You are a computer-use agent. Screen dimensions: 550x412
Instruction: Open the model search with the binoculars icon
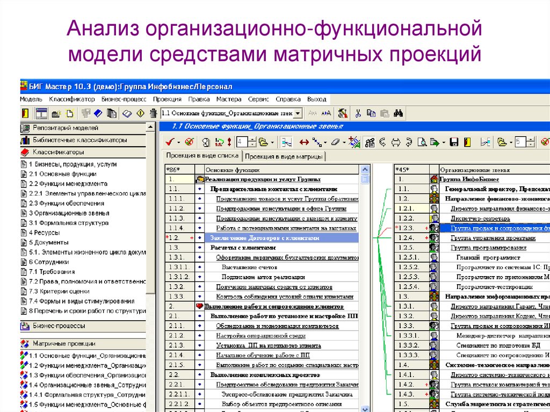(x=399, y=113)
